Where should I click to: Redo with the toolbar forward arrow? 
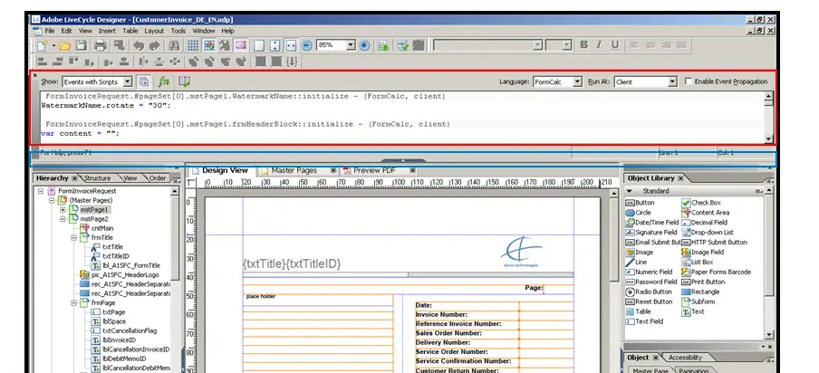click(155, 45)
